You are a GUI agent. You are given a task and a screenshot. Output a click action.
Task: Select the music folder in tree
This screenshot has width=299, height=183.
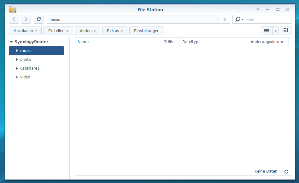(x=36, y=51)
